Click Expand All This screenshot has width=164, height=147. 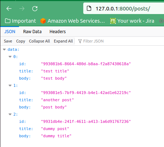pyautogui.click(x=63, y=41)
